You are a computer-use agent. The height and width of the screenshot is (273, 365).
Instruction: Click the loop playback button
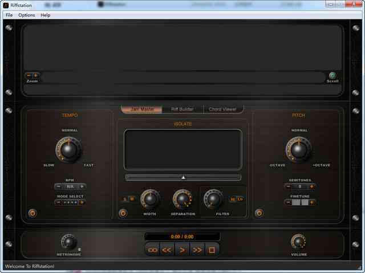(x=152, y=250)
